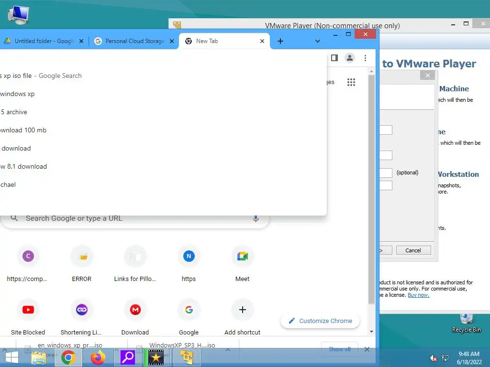490x367 pixels.
Task: Click the muted volume tray icon
Action: click(x=433, y=358)
